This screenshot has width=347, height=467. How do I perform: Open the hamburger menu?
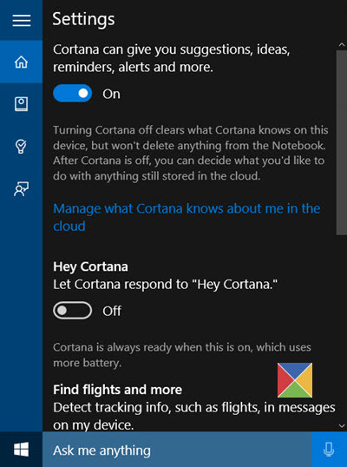click(x=22, y=20)
